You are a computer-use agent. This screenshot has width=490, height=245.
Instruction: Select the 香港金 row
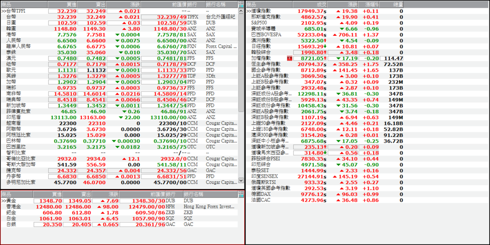[x=119, y=207]
